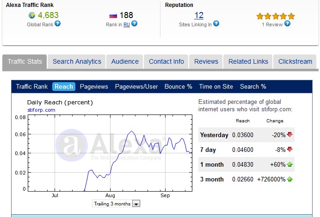Select the Reach chart option
The width and height of the screenshot is (320, 217).
tap(64, 87)
